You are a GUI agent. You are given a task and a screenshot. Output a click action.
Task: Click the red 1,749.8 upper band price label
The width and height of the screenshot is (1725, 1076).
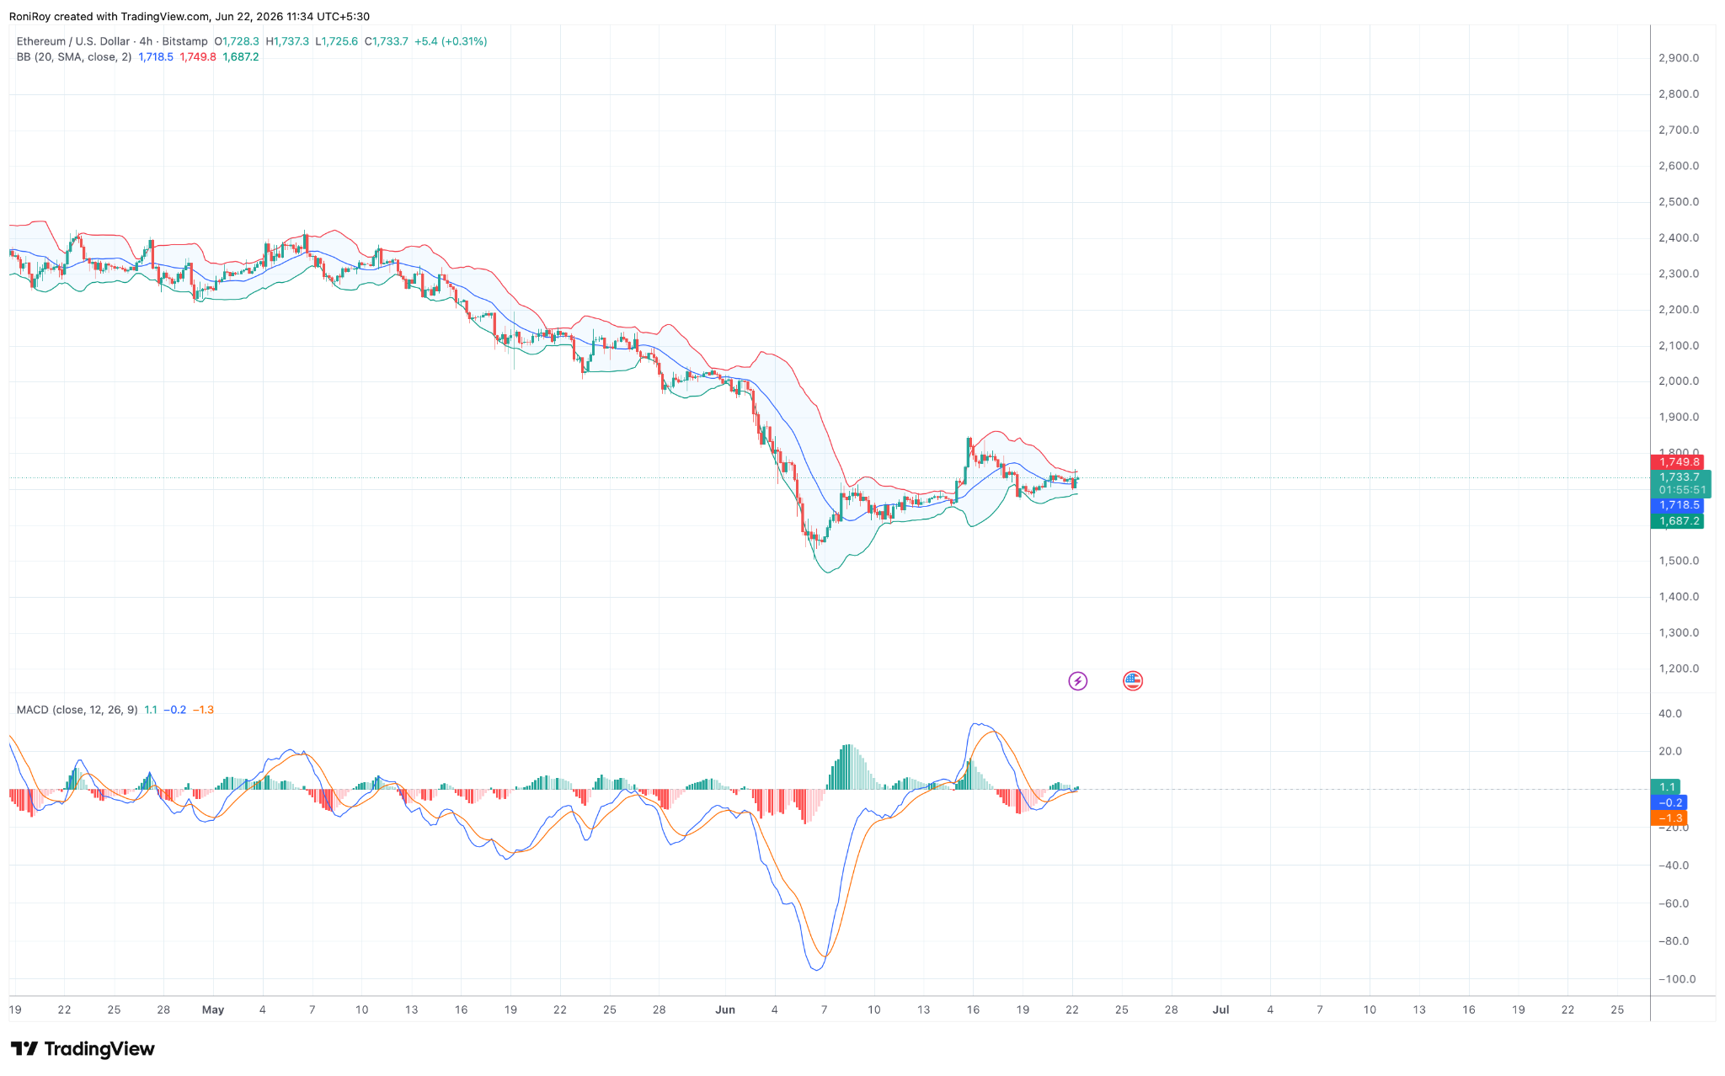click(x=1678, y=462)
